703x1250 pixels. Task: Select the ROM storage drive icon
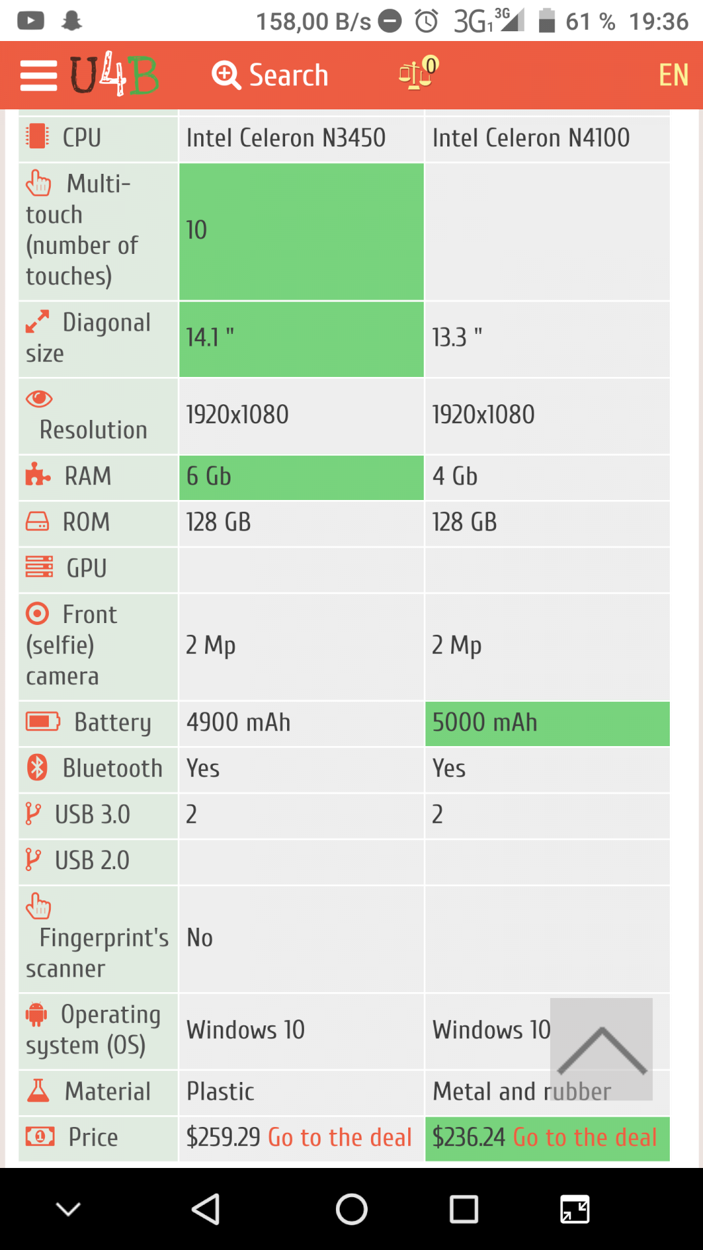pos(37,521)
